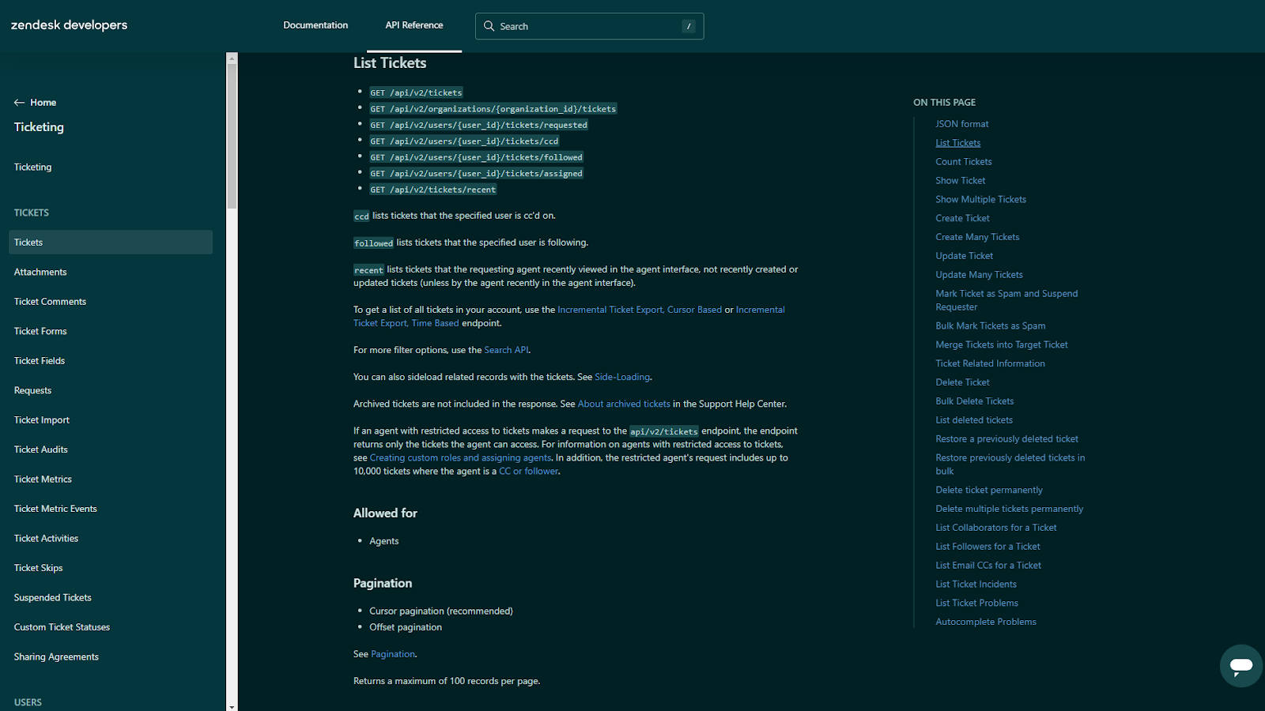Click the sidebar scroll down arrow
This screenshot has height=711, width=1265.
[x=232, y=706]
